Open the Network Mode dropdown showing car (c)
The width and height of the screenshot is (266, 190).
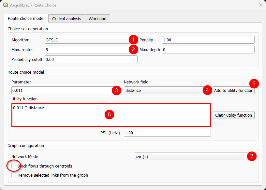point(191,156)
